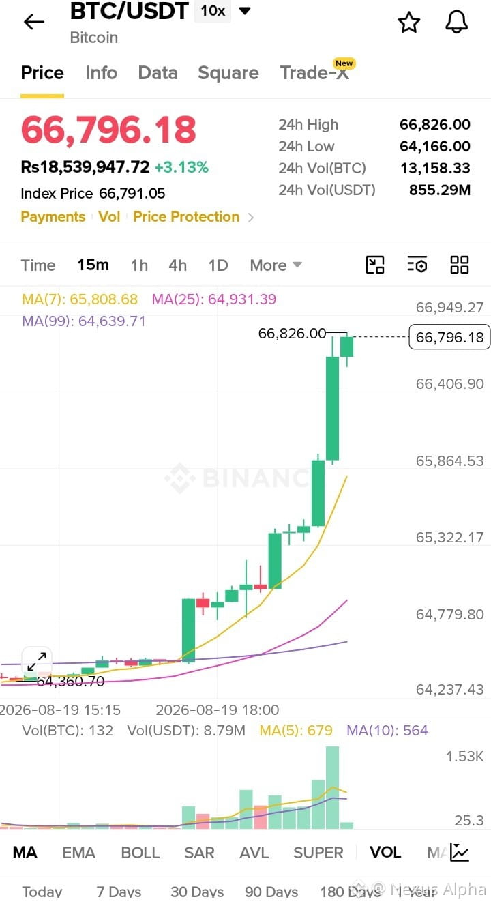Toggle the VOL sub-indicator

pos(385,852)
